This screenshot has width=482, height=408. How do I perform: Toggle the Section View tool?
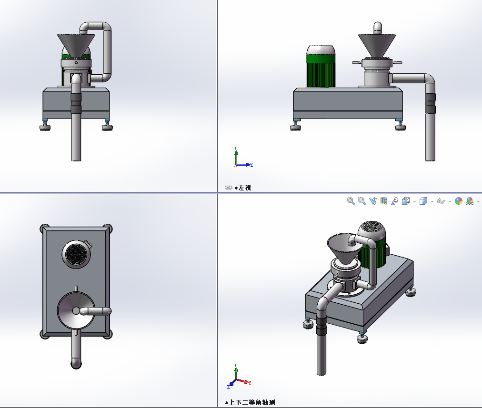click(383, 201)
